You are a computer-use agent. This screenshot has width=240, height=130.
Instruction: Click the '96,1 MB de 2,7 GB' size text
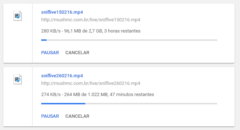pos(83,31)
